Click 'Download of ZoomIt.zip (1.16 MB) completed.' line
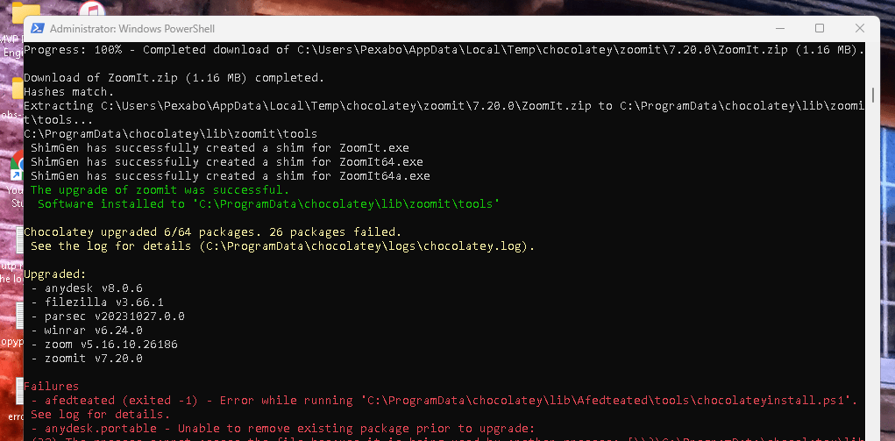 tap(174, 78)
